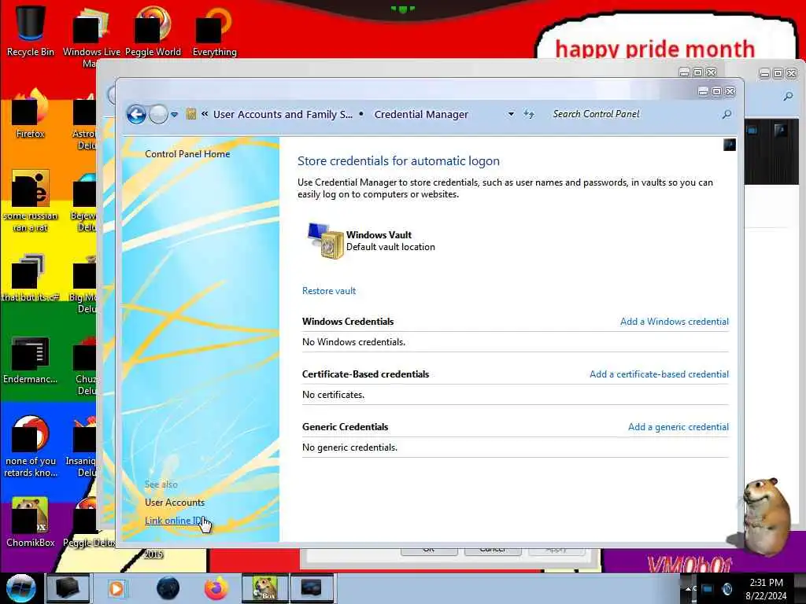
Task: Select the Endermanc... desktop icon
Action: (x=31, y=359)
